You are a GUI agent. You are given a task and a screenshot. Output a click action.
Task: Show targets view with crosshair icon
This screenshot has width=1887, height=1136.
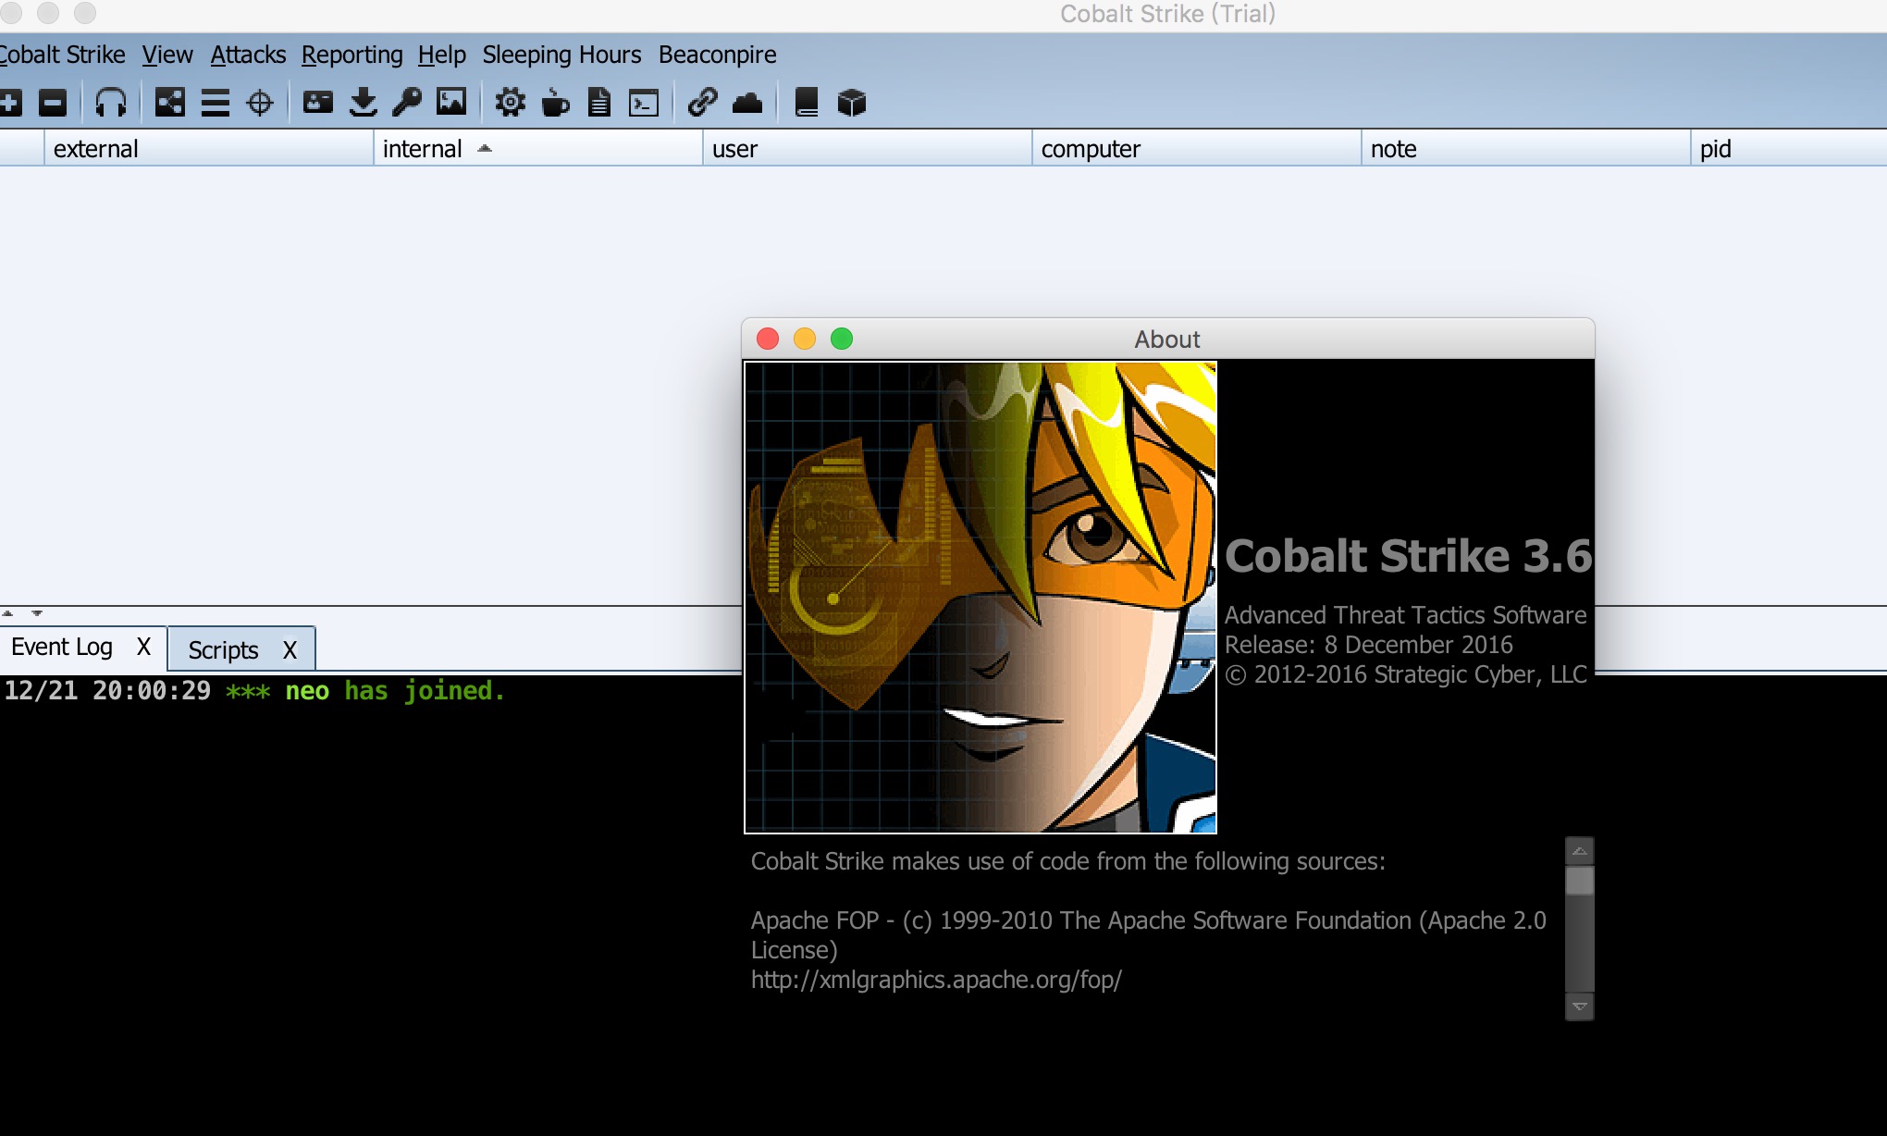click(260, 103)
